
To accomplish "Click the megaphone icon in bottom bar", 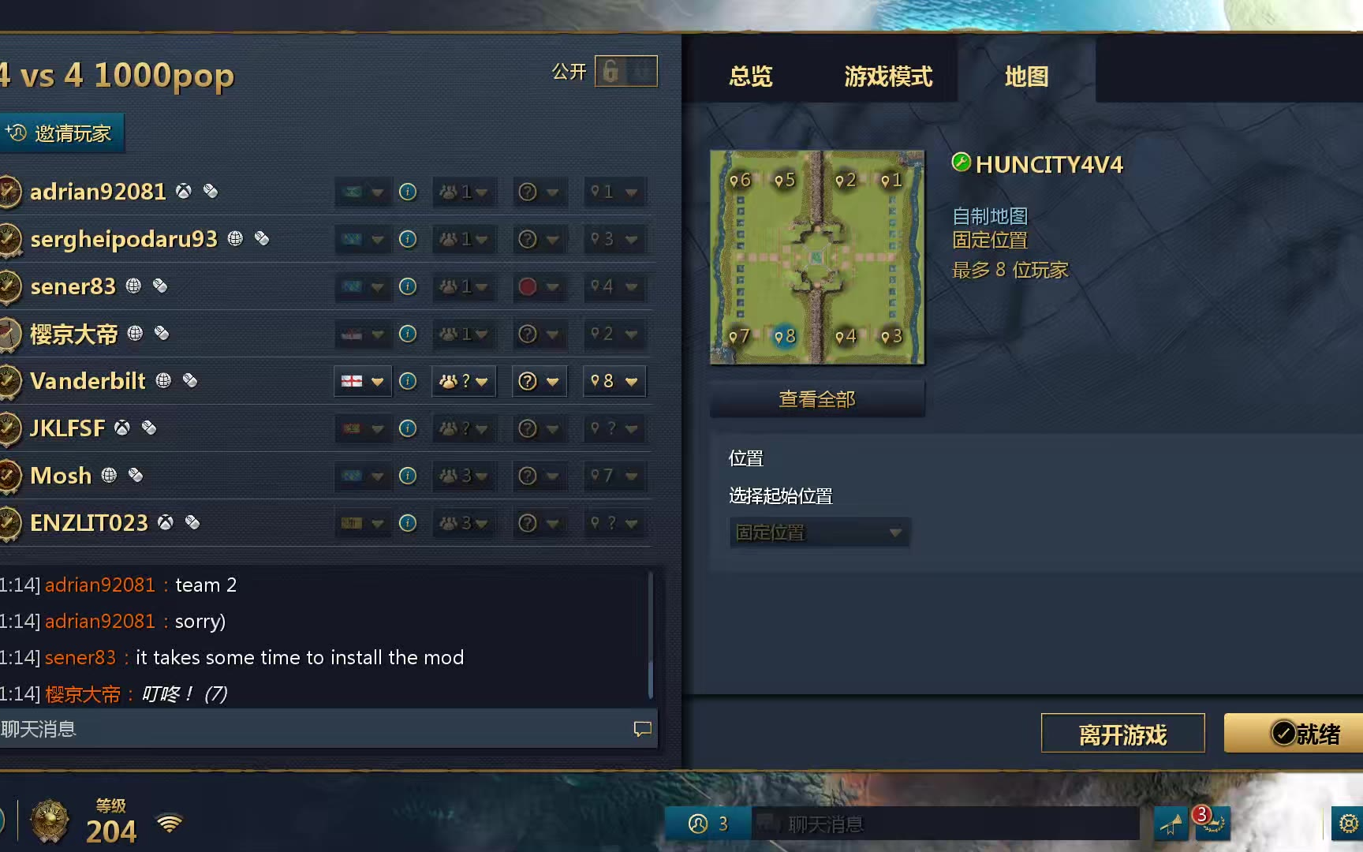I will 1171,824.
